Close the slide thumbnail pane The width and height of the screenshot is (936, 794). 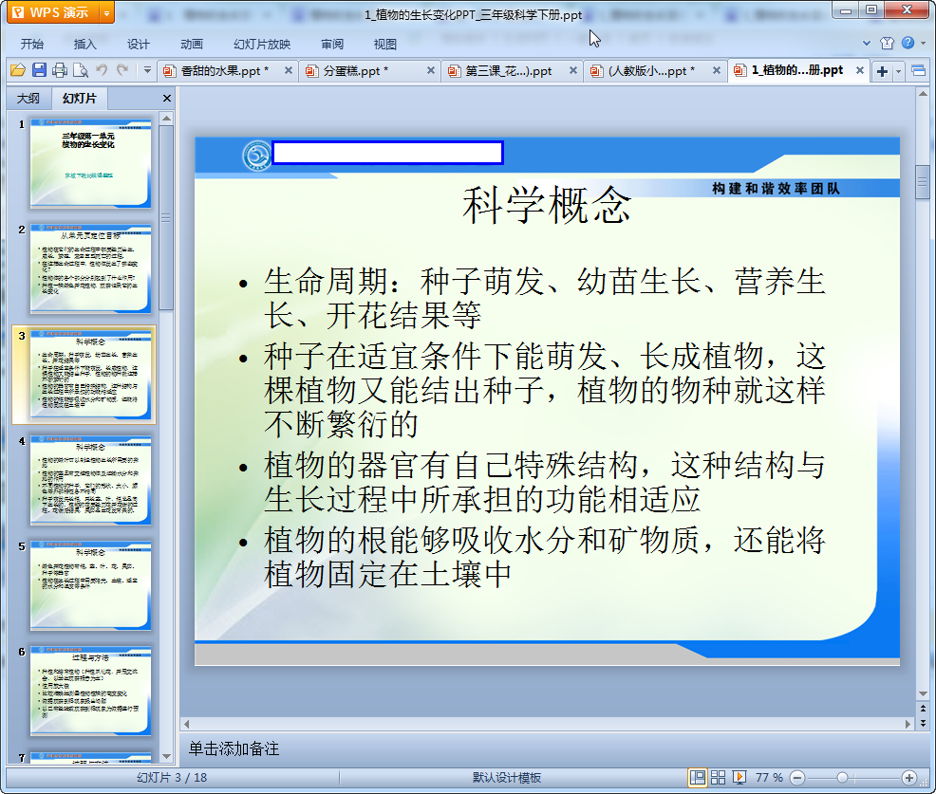point(166,99)
